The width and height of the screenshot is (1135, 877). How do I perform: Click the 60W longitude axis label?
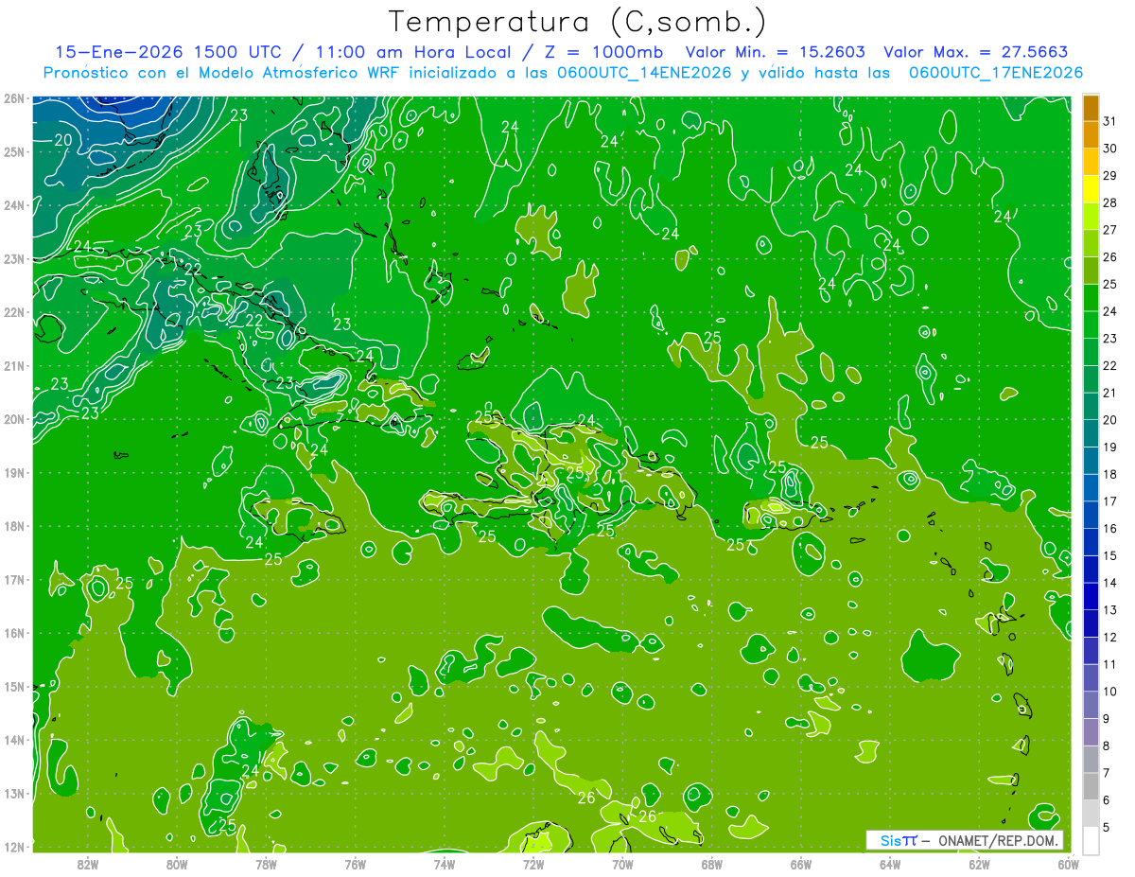pos(1067,864)
